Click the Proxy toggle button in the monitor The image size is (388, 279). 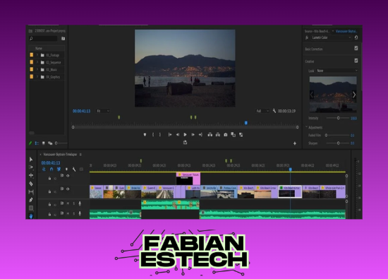pyautogui.click(x=241, y=134)
